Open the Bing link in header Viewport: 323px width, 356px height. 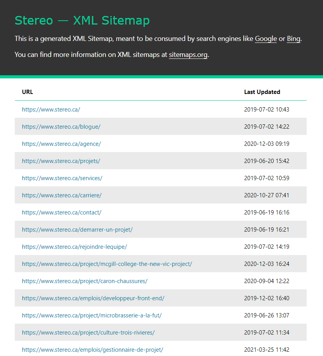[293, 39]
